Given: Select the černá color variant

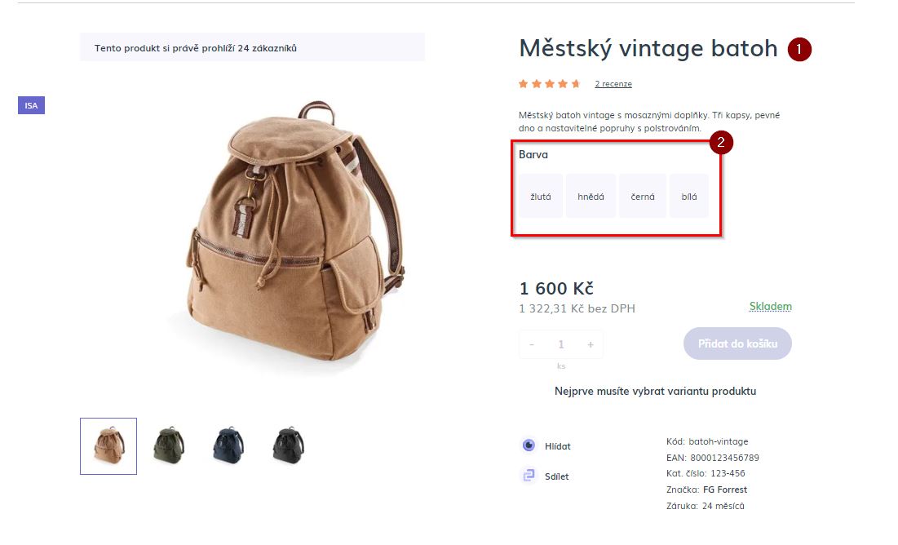Looking at the screenshot, I should point(643,196).
